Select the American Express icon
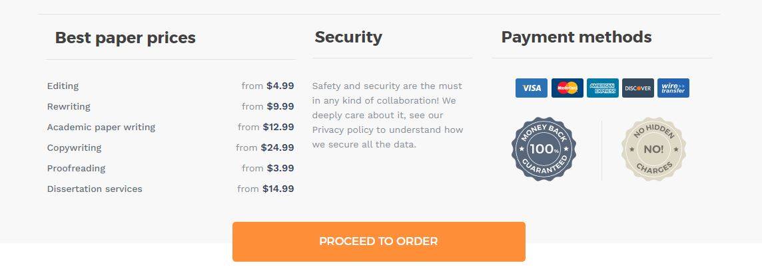Viewport: 762px width, 269px height. point(603,88)
